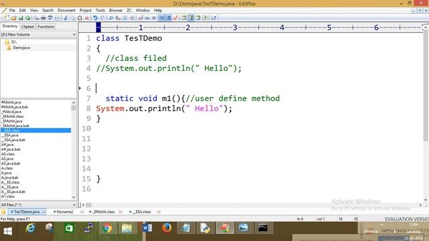This screenshot has height=241, width=429.
Task: Open the File menu
Action: coord(12,11)
